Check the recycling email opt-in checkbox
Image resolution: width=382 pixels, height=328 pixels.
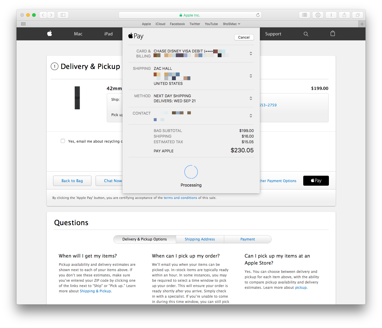(63, 141)
